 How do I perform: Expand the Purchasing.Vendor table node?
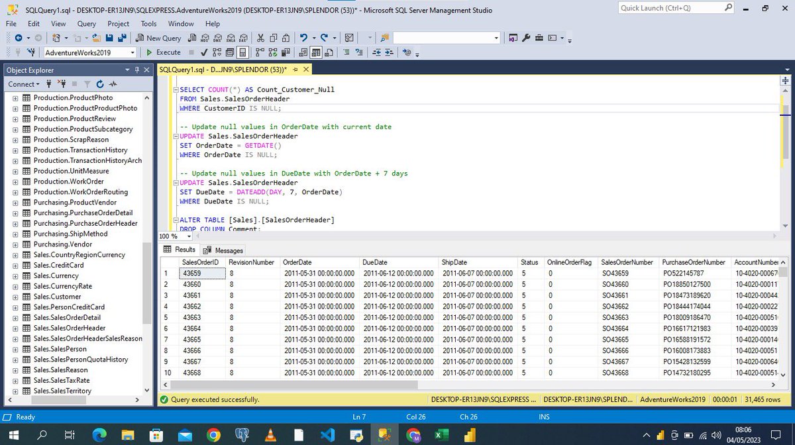coord(15,244)
